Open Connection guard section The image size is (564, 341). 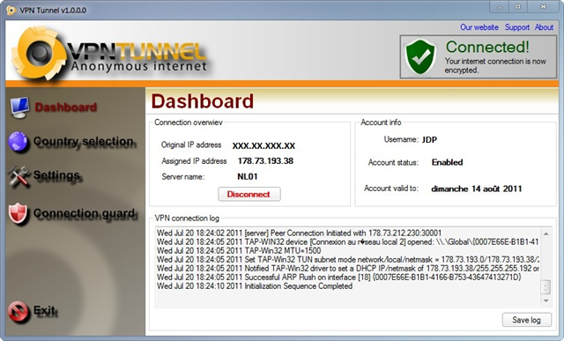pos(85,213)
